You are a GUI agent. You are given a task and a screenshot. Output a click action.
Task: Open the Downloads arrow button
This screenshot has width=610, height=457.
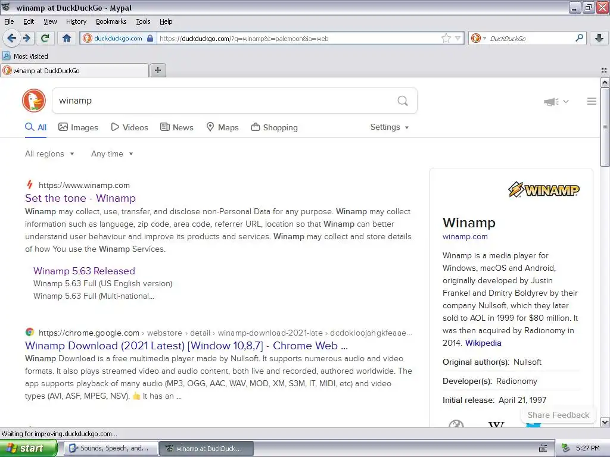(x=599, y=38)
